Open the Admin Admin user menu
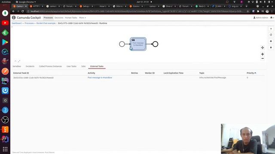 click(261, 18)
